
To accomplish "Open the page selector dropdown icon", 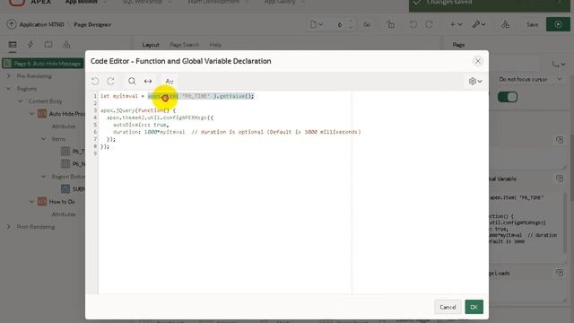I will point(317,24).
